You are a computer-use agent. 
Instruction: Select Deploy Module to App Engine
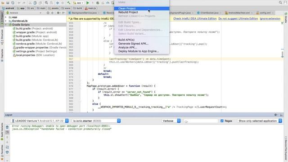142,51
